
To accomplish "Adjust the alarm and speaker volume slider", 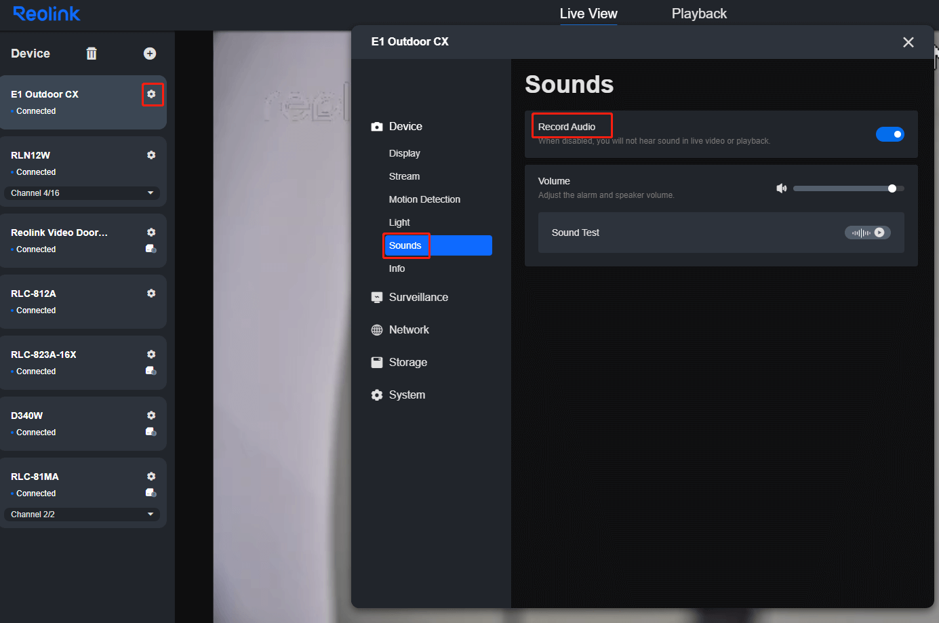I will pyautogui.click(x=849, y=188).
